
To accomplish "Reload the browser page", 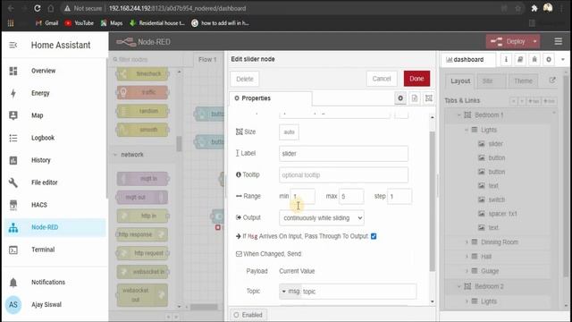I will click(37, 8).
